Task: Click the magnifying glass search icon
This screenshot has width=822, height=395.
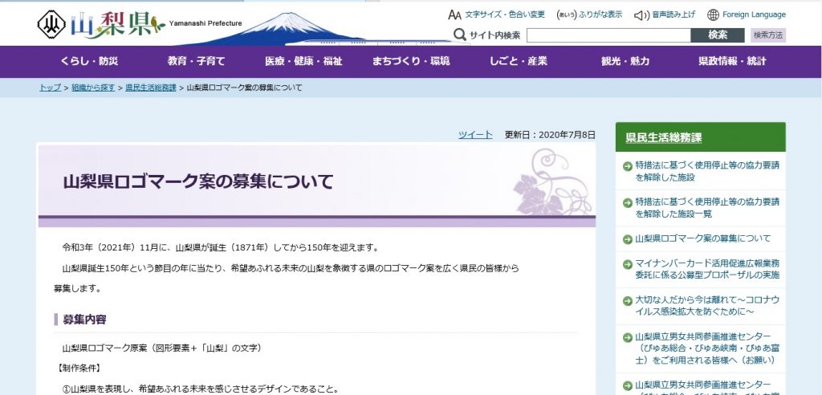Action: click(x=460, y=35)
